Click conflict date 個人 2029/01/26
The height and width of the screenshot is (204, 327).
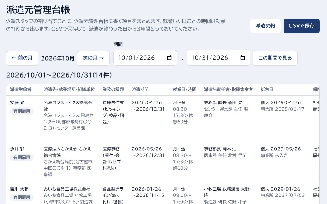pyautogui.click(x=281, y=189)
